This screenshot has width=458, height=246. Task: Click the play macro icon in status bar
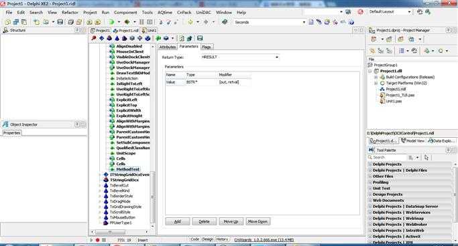[91, 240]
